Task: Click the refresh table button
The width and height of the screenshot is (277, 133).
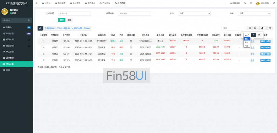Action: (40, 28)
